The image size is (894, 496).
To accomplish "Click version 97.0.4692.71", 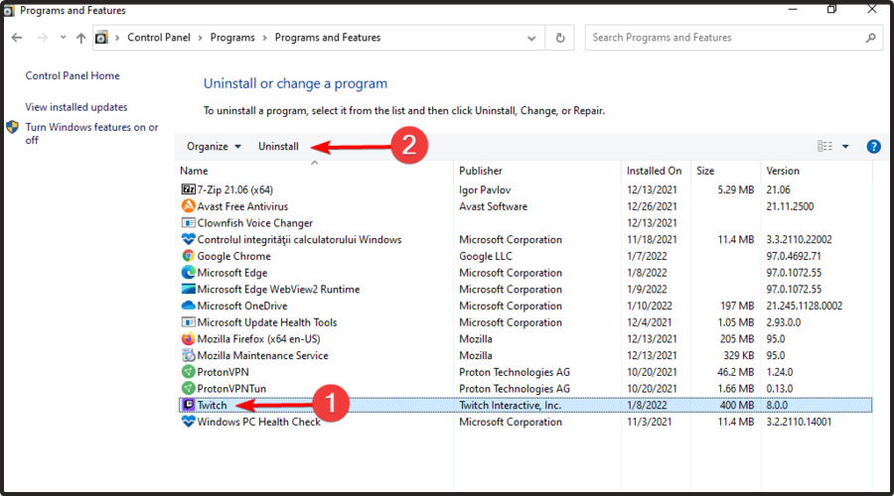I will click(793, 256).
